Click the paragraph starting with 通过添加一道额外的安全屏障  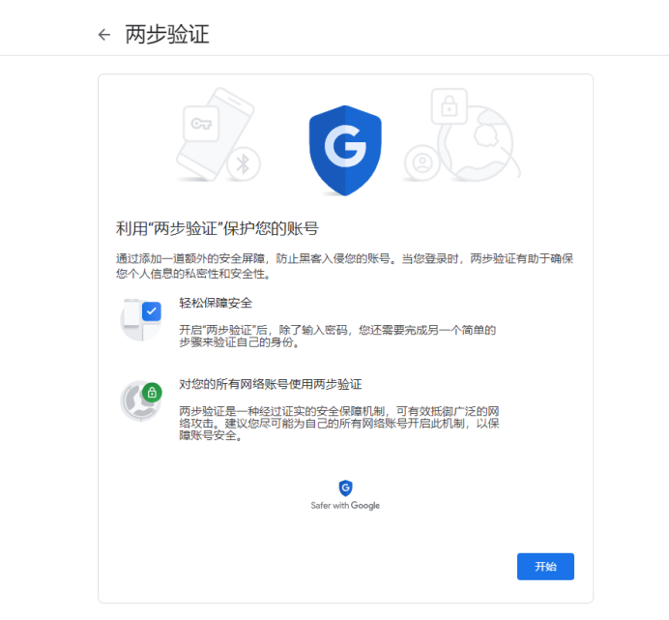[x=344, y=266]
